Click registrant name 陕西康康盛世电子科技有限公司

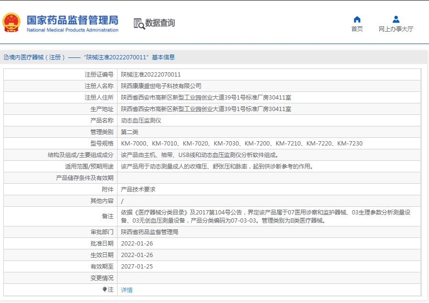coord(161,86)
